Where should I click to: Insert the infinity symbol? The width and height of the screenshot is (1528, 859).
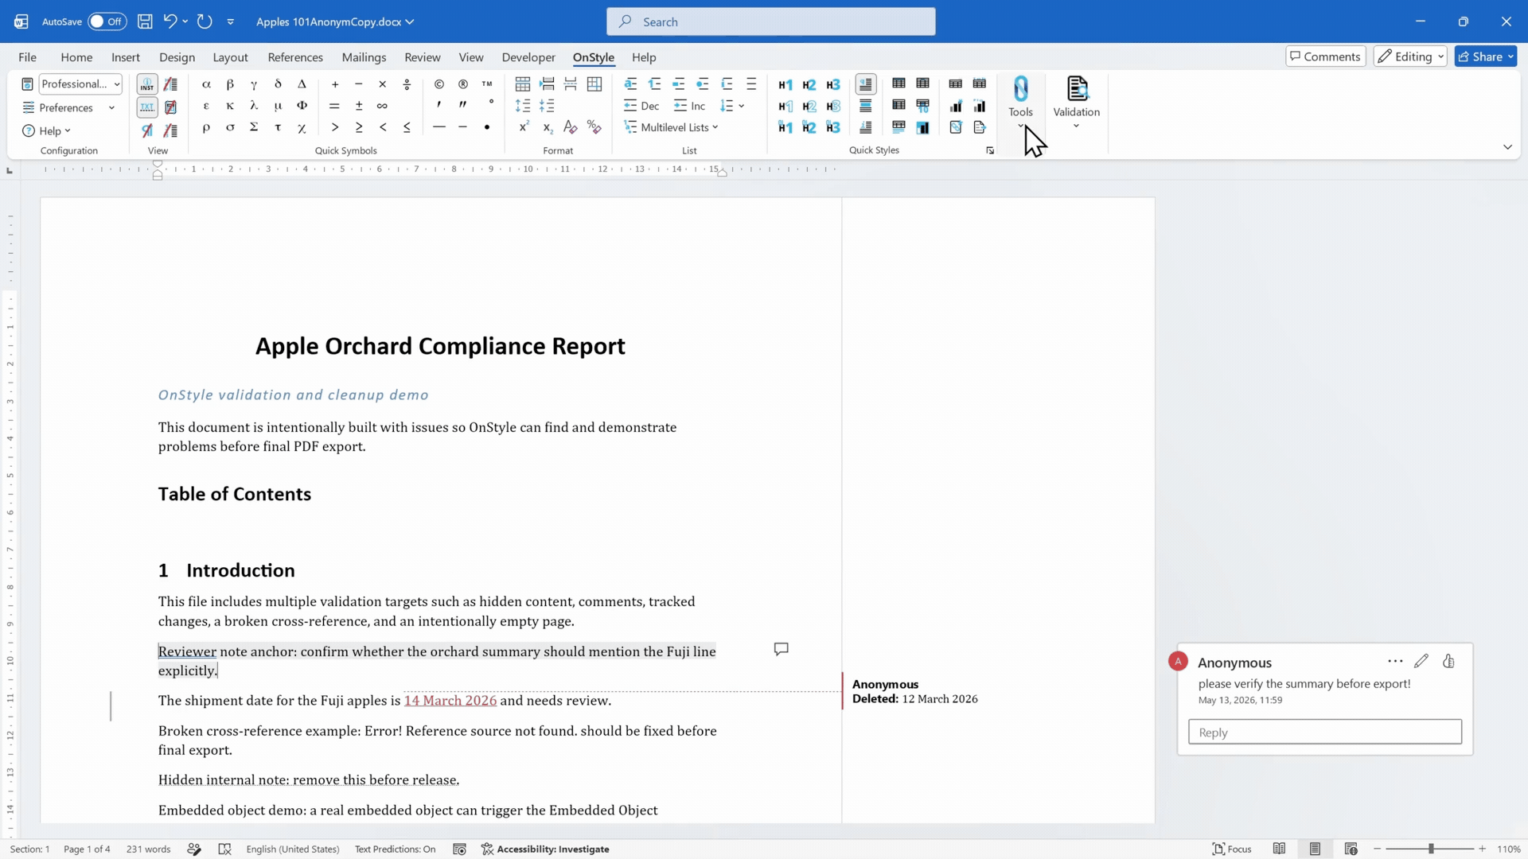point(383,106)
